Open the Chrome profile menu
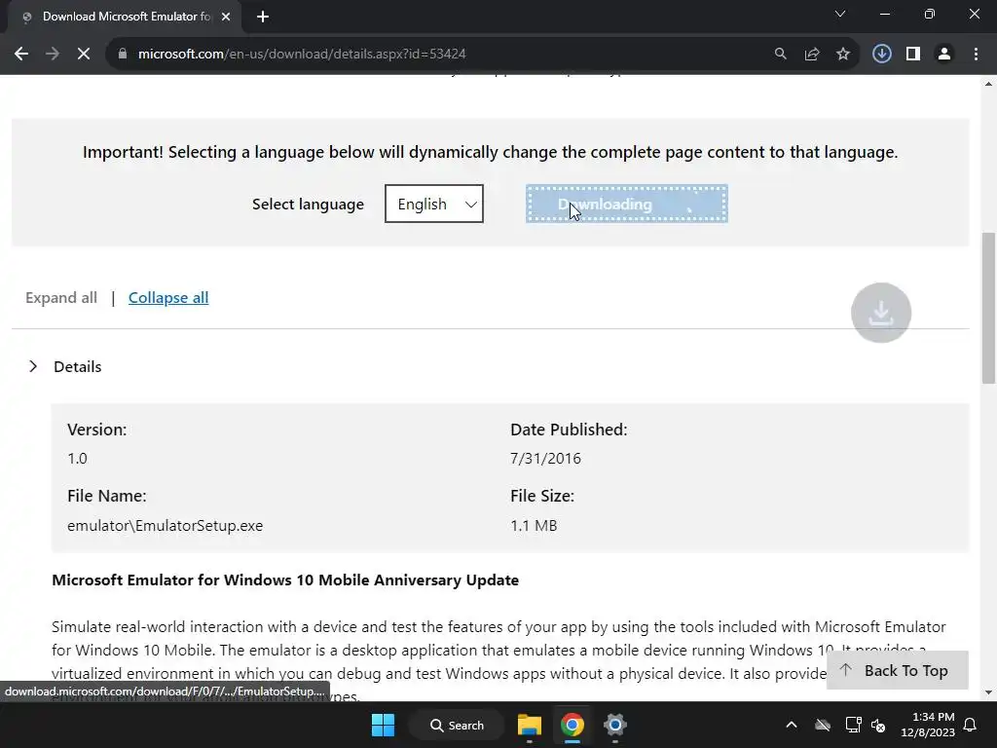This screenshot has width=997, height=748. tap(944, 55)
